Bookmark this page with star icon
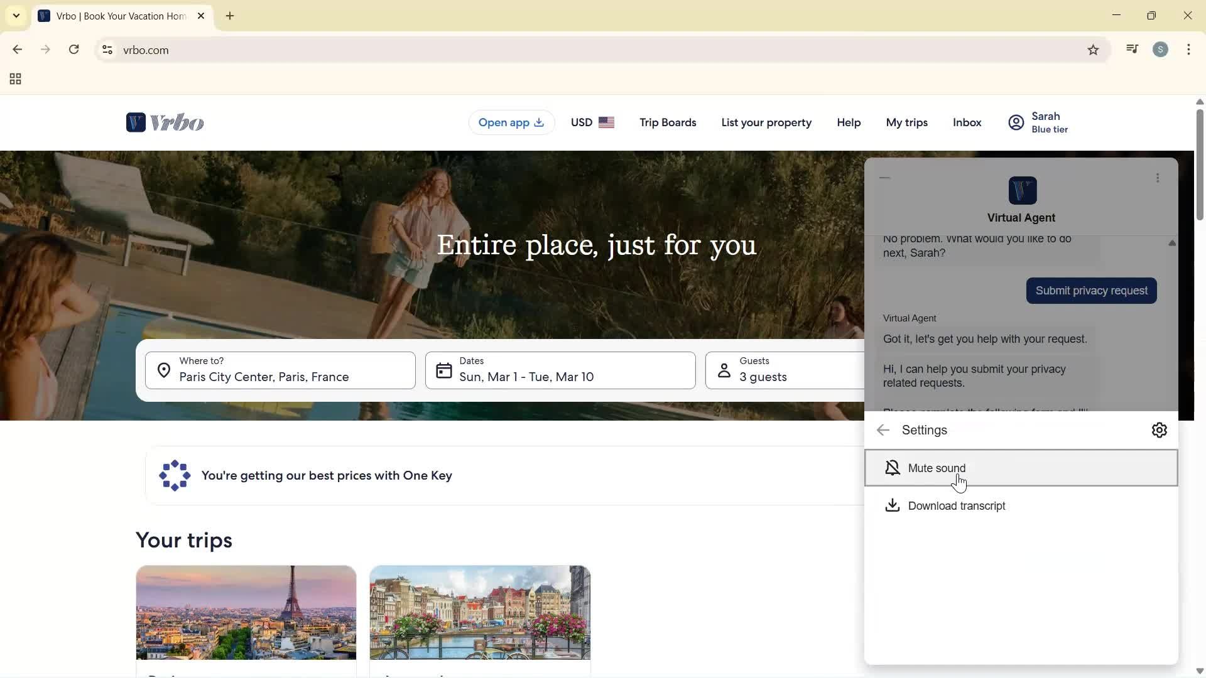The height and width of the screenshot is (678, 1206). [x=1093, y=50]
